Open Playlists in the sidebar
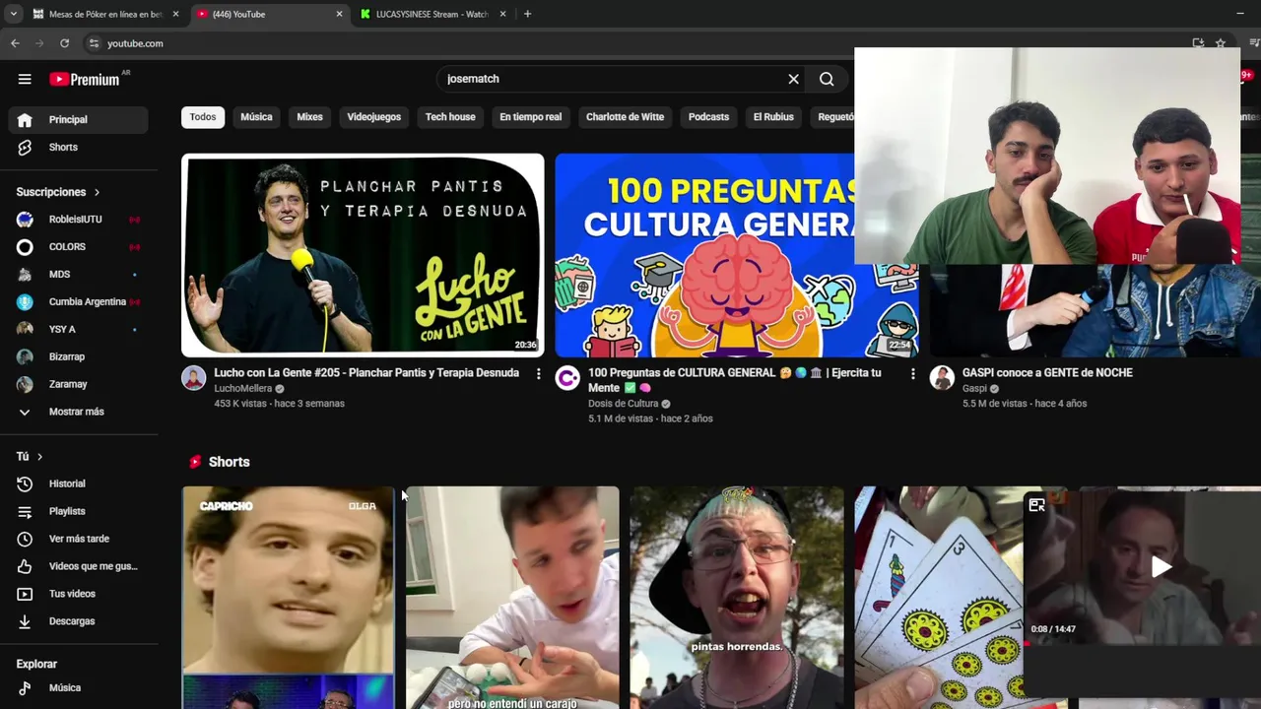Image resolution: width=1261 pixels, height=709 pixels. [78, 511]
